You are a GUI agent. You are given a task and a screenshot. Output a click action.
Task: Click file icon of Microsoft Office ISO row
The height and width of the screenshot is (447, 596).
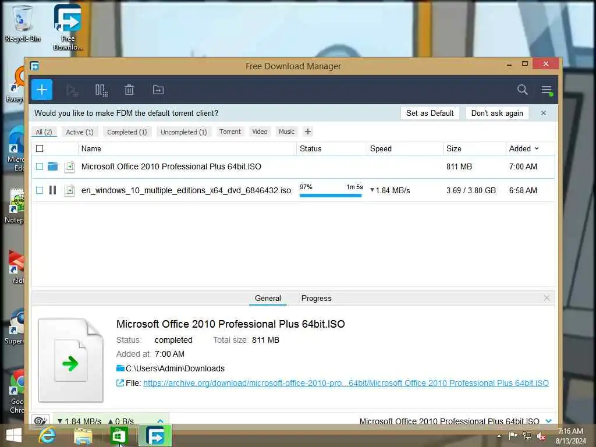point(70,167)
